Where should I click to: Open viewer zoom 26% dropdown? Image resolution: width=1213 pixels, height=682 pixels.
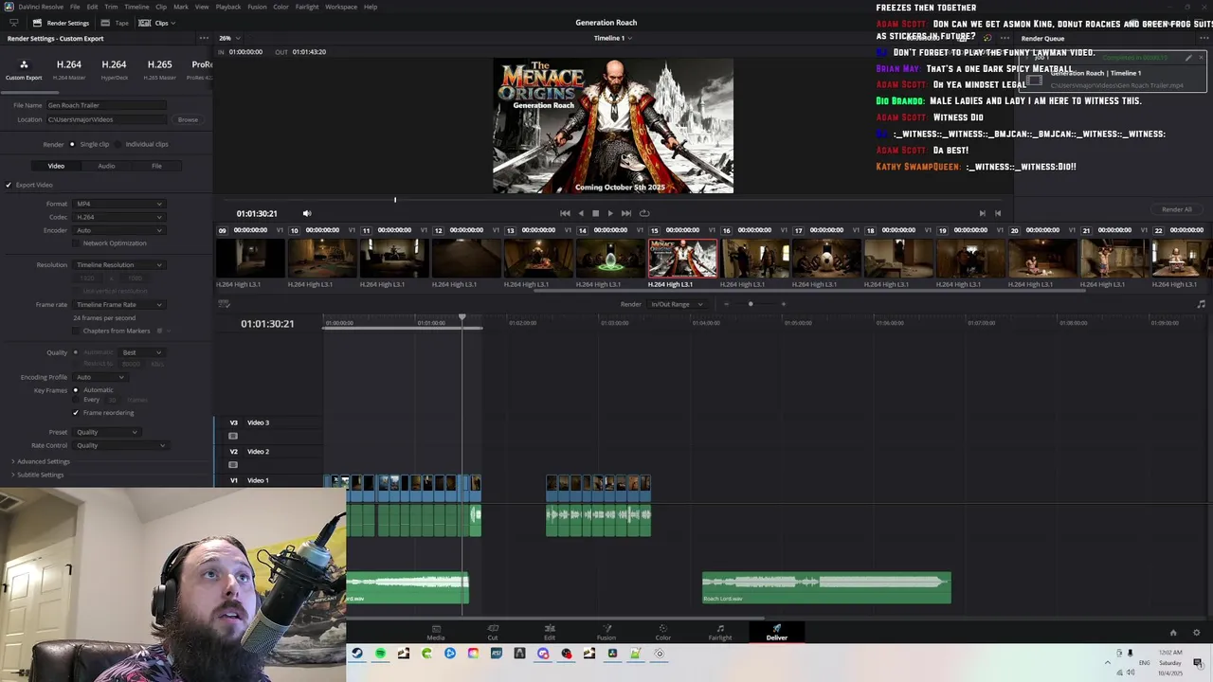tap(228, 38)
